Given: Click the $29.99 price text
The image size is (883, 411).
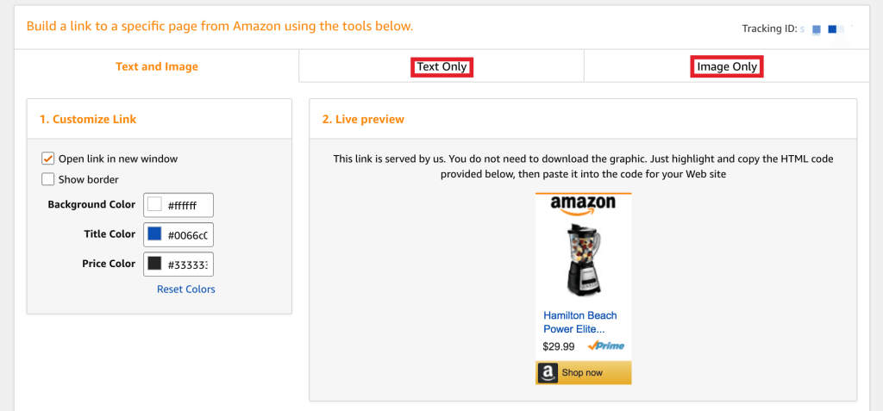Looking at the screenshot, I should (559, 346).
